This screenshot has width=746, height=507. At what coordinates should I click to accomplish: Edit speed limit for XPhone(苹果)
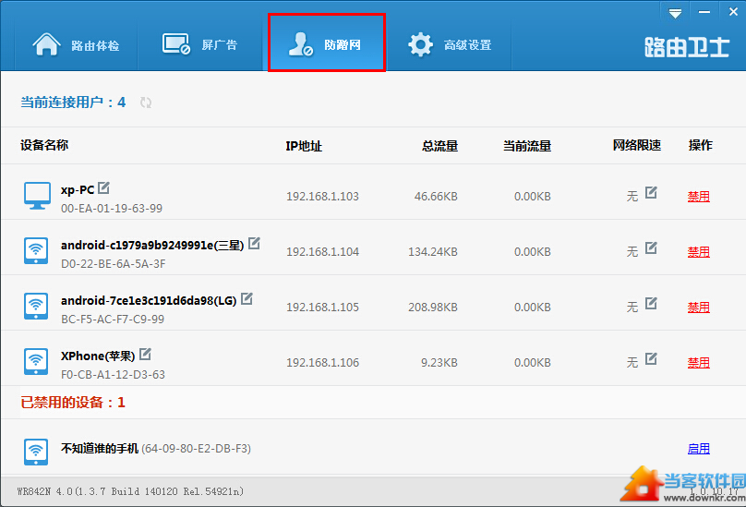(651, 359)
